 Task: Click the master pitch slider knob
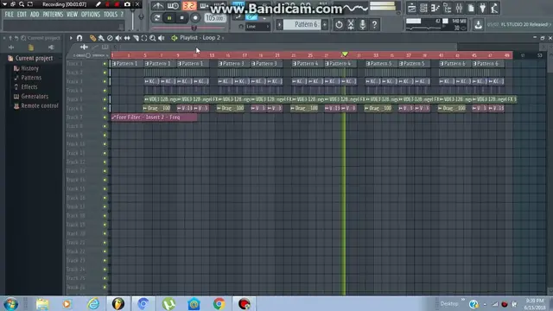pyautogui.click(x=194, y=28)
